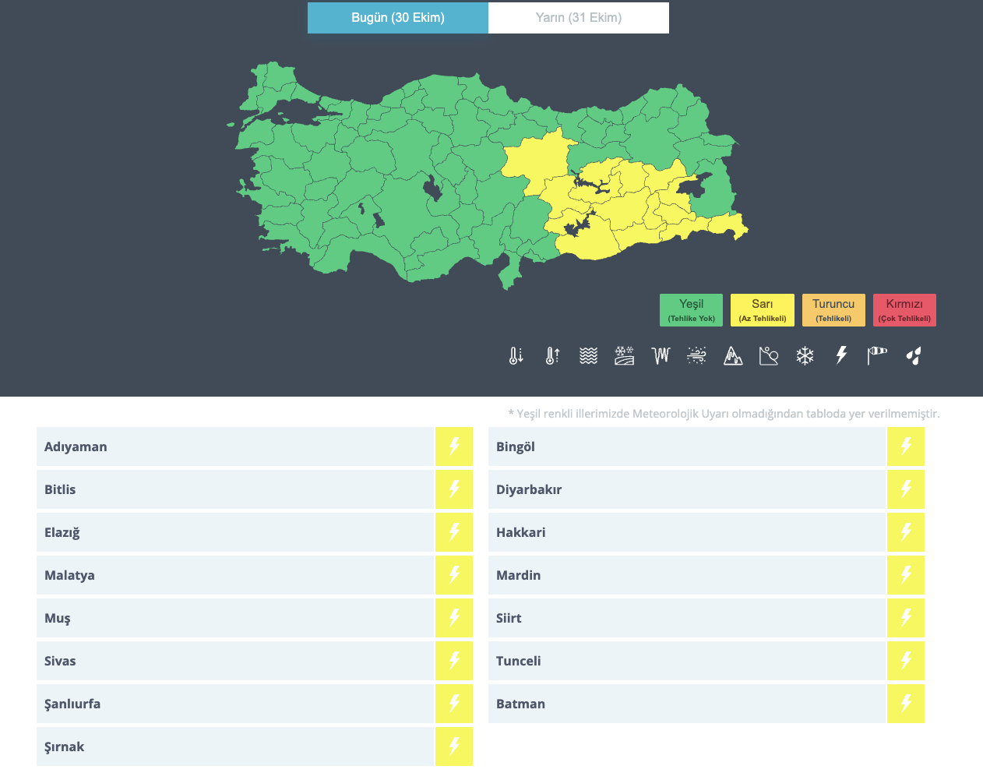Choose the dust wind icon

[697, 356]
